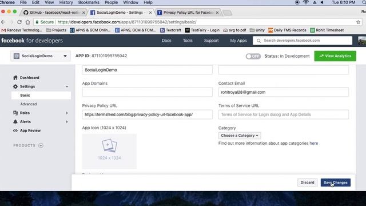Open the Choose a Category dropdown
Screen dimensions: 366x206
pos(240,136)
